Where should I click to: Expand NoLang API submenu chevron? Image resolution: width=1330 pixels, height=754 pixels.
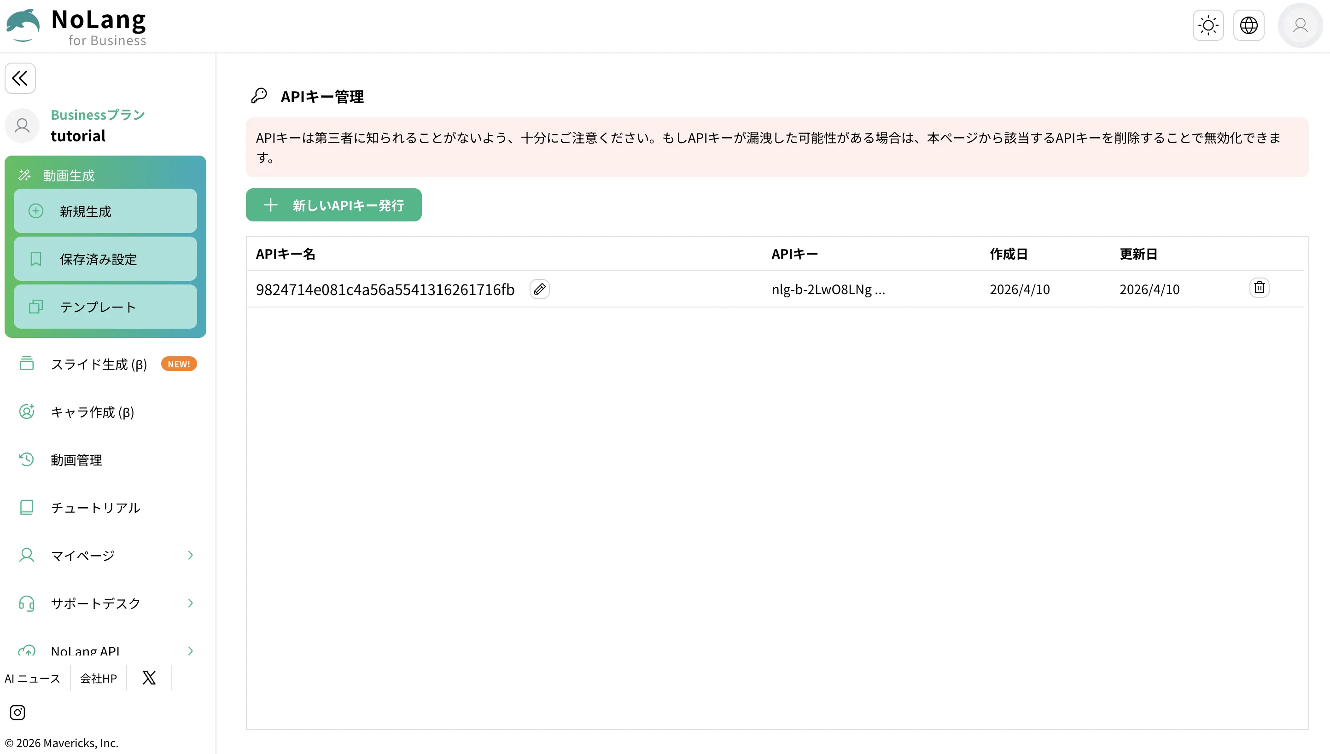(x=190, y=650)
